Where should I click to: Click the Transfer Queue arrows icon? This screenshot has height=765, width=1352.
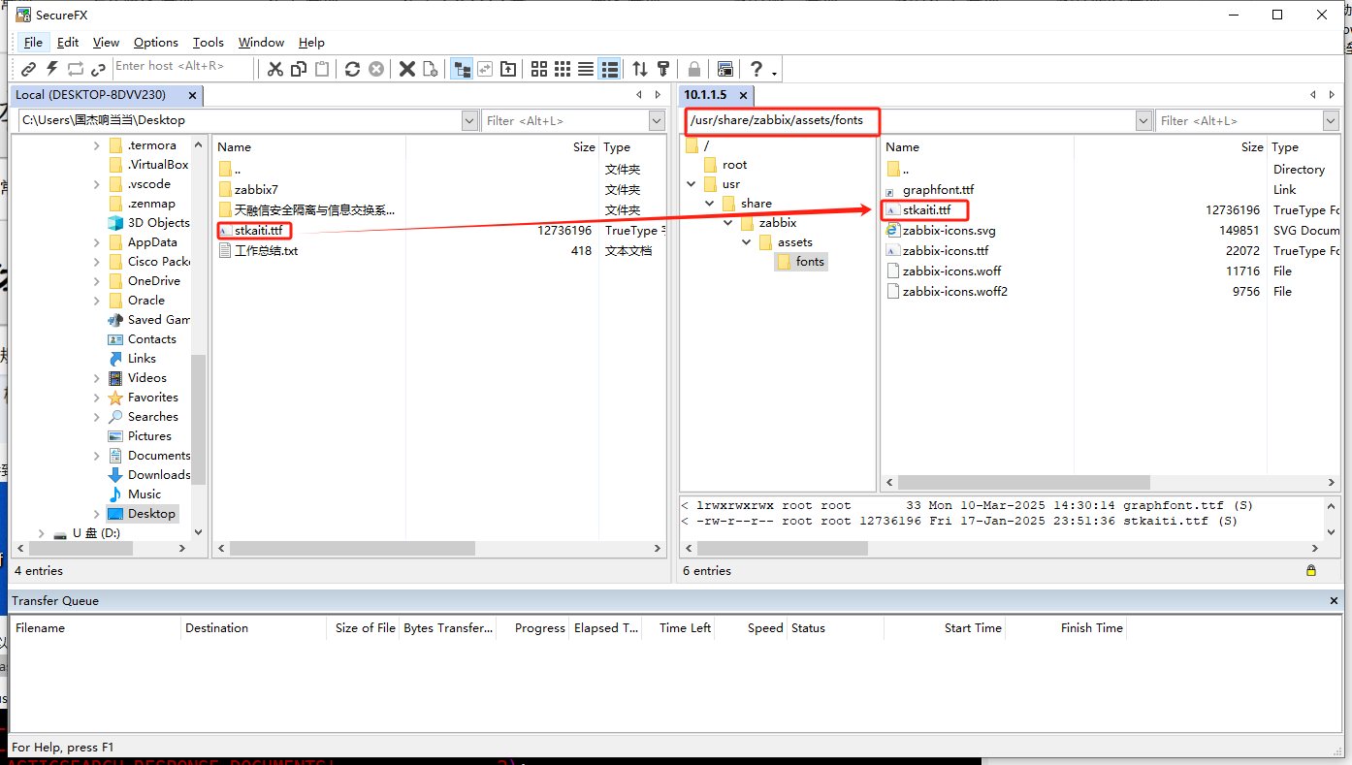point(640,69)
